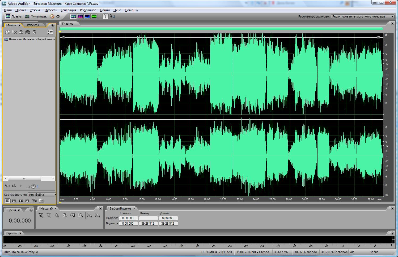Open the Масштаб panel options menu arrow
The image size is (398, 257).
click(x=100, y=209)
